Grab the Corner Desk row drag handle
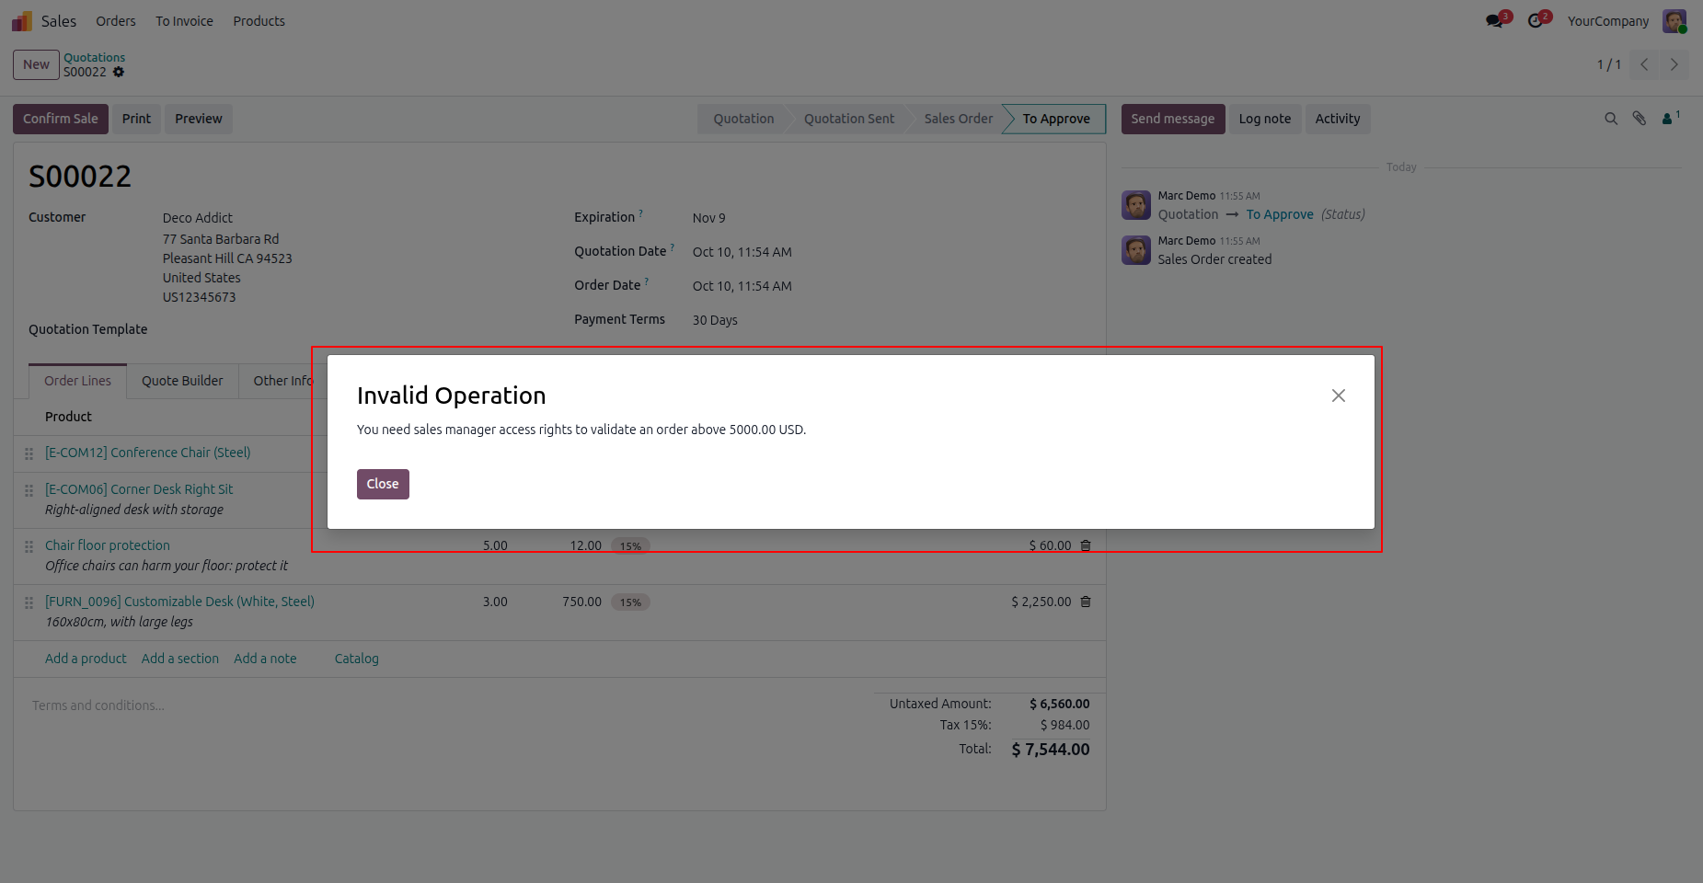Image resolution: width=1703 pixels, height=883 pixels. click(x=29, y=490)
